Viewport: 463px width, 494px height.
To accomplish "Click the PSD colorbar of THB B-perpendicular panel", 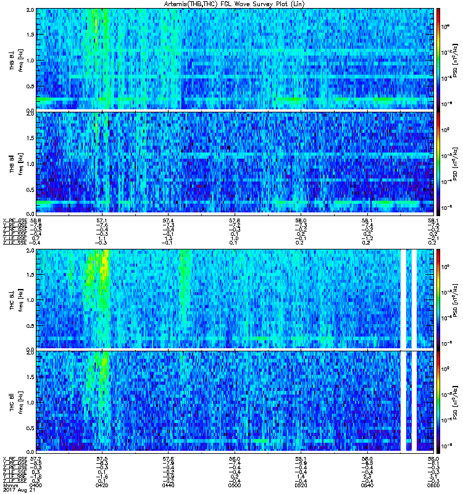I will click(438, 60).
